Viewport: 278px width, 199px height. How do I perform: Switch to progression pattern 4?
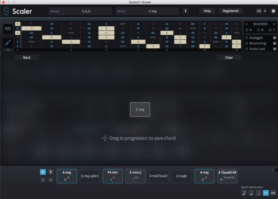(50, 180)
